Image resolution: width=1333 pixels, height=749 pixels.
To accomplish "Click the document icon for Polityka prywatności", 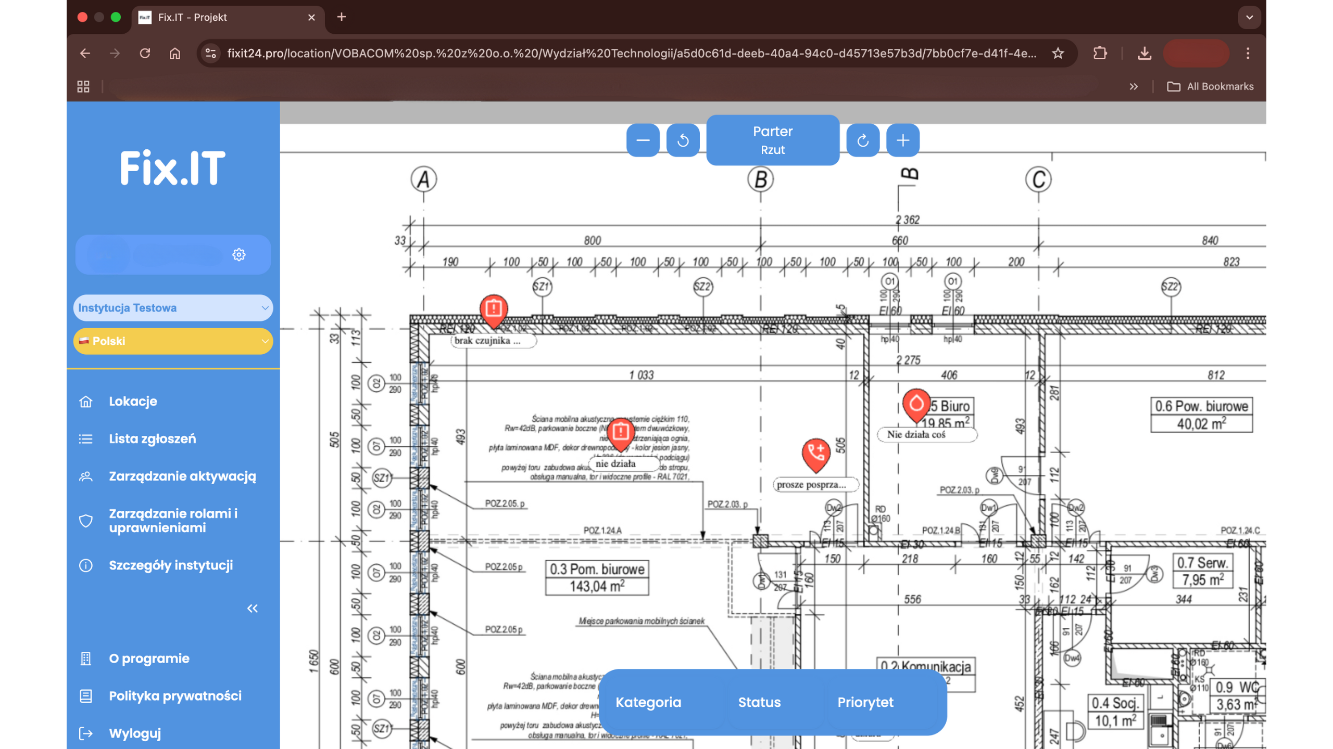I will 86,695.
